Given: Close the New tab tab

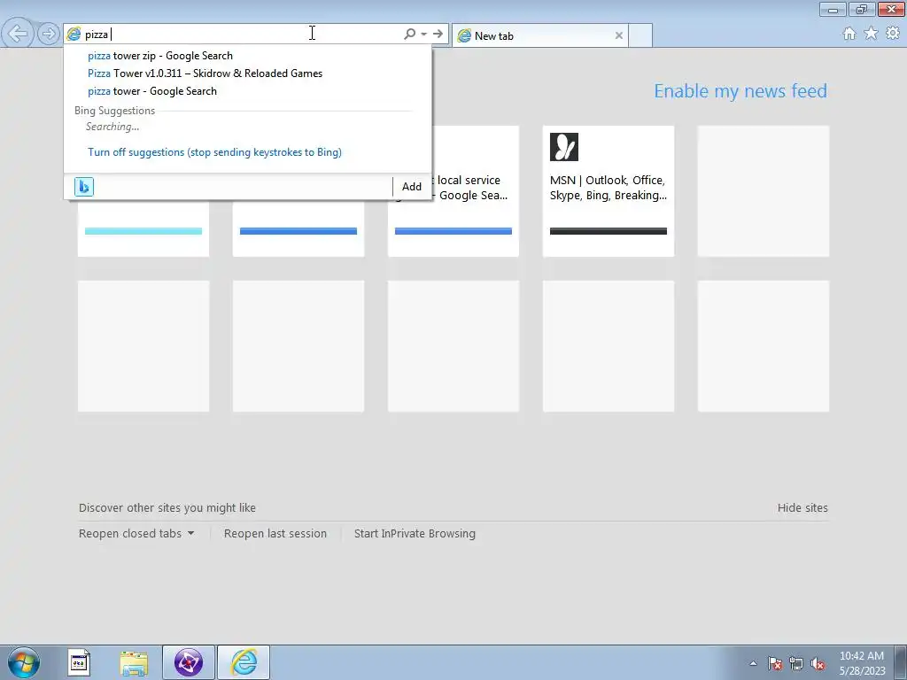Looking at the screenshot, I should coord(619,35).
